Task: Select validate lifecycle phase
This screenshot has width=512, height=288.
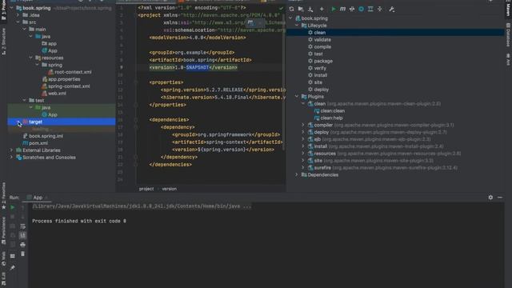Action: click(322, 39)
